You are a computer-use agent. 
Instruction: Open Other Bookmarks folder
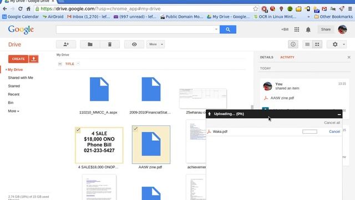tap(333, 17)
